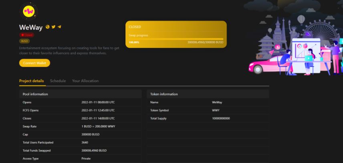Click the BUSD currency badge
Viewport: 343px width, 163px height.
point(24,41)
